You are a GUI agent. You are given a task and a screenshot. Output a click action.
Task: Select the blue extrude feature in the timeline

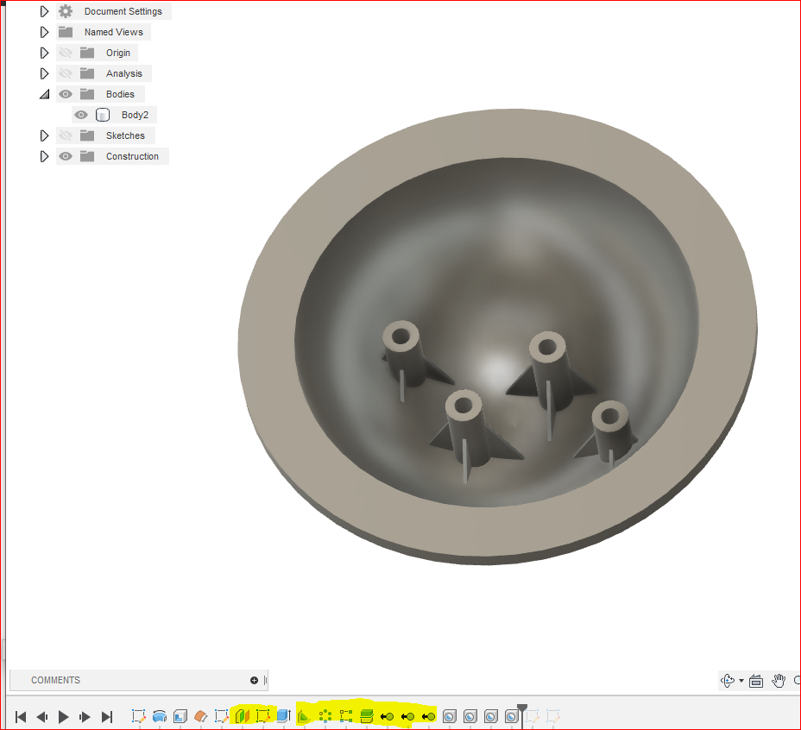(283, 715)
